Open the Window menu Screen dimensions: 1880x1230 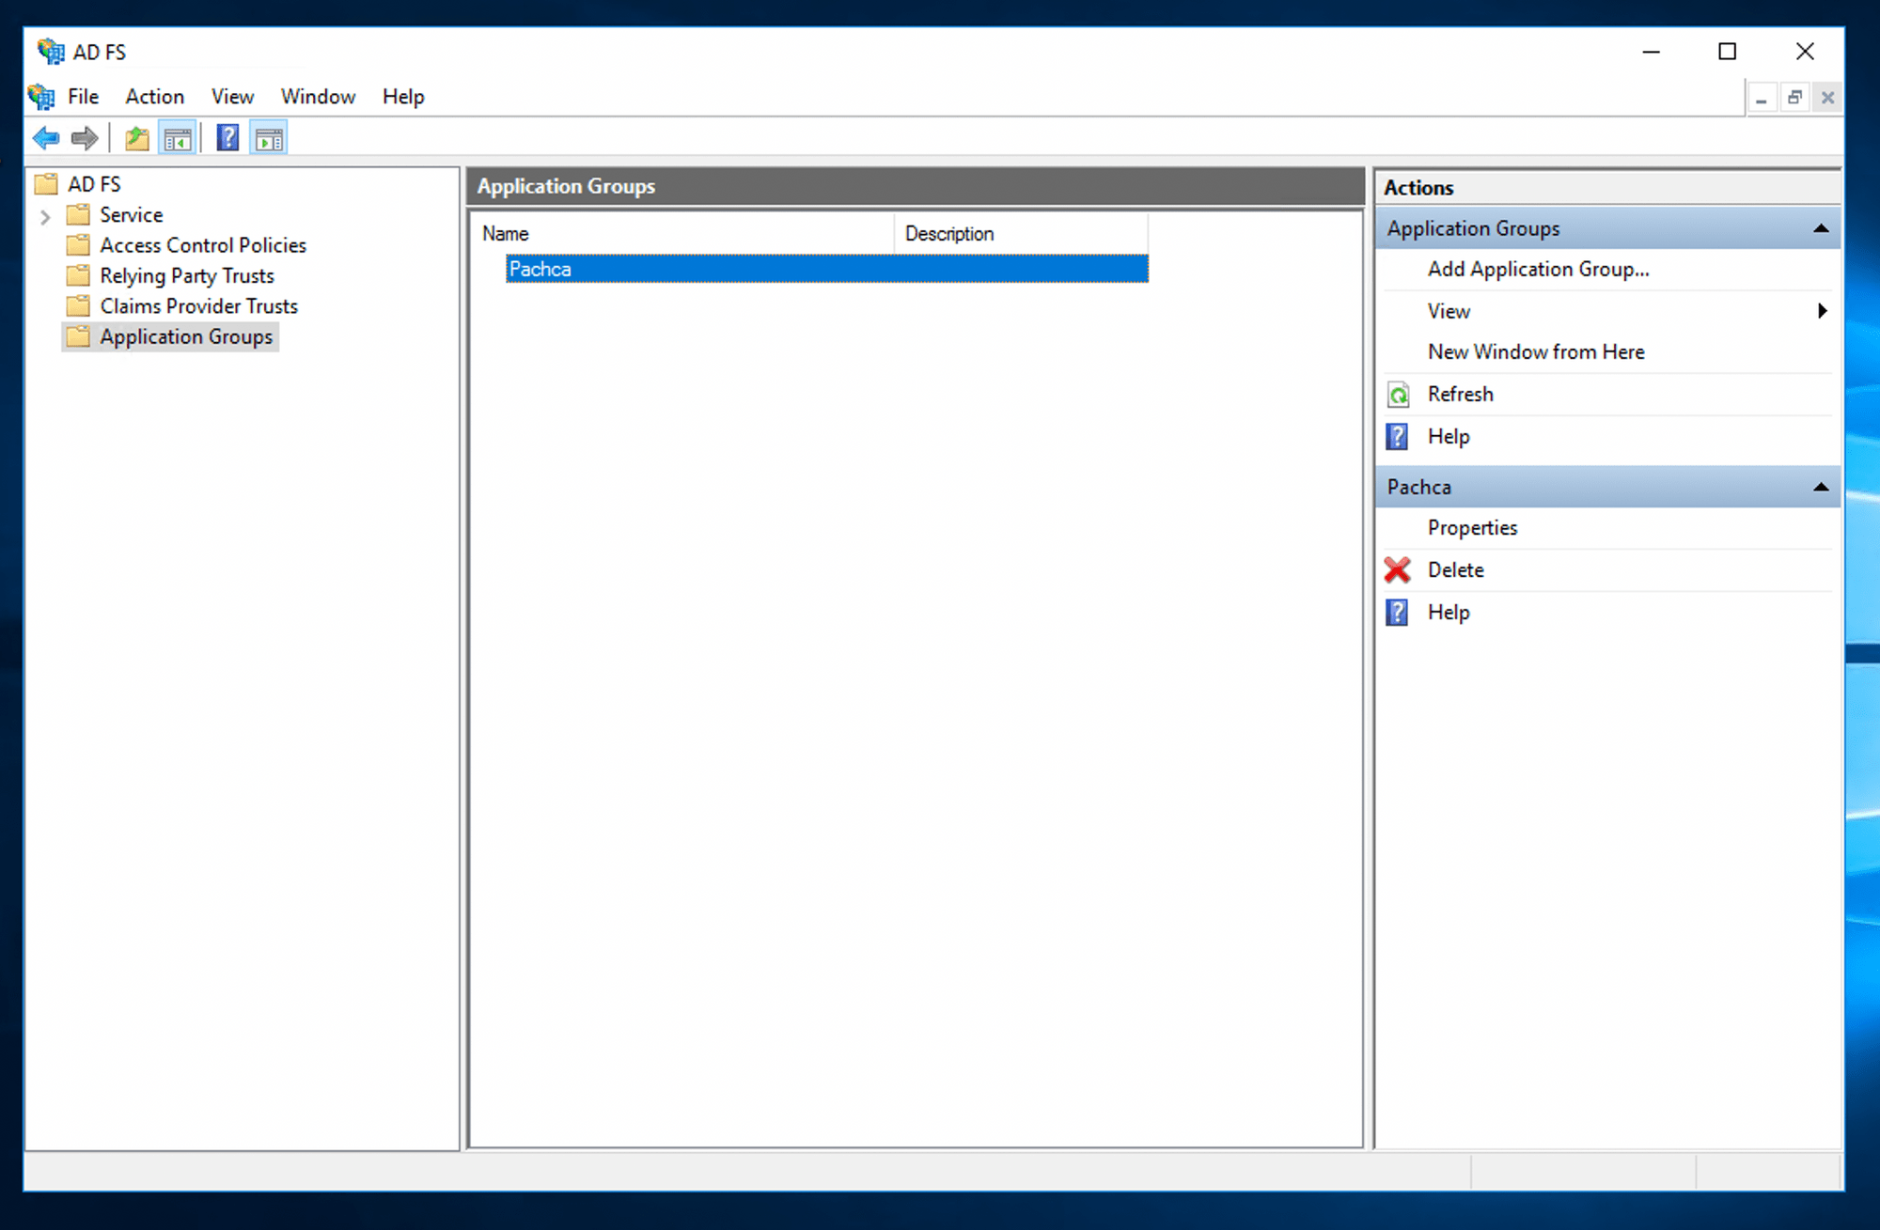[318, 97]
